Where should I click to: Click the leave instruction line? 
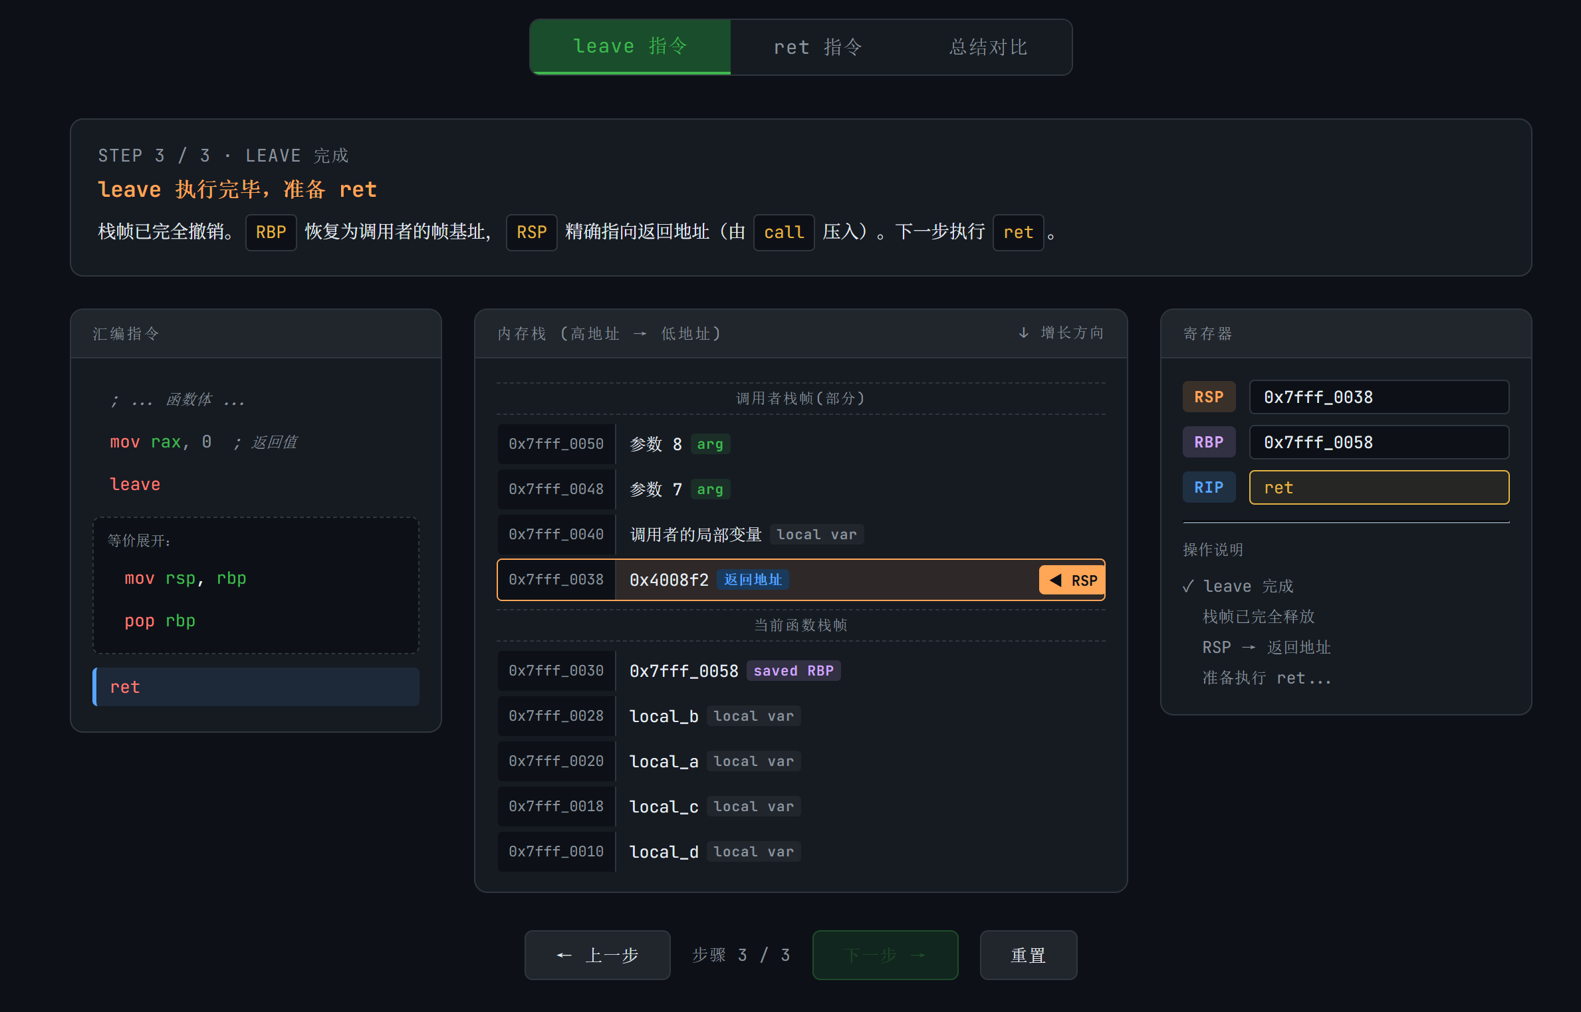pyautogui.click(x=135, y=485)
